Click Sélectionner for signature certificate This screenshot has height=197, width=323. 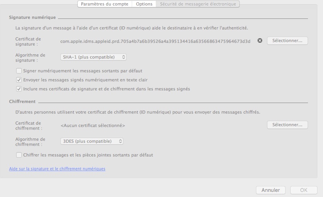288,41
